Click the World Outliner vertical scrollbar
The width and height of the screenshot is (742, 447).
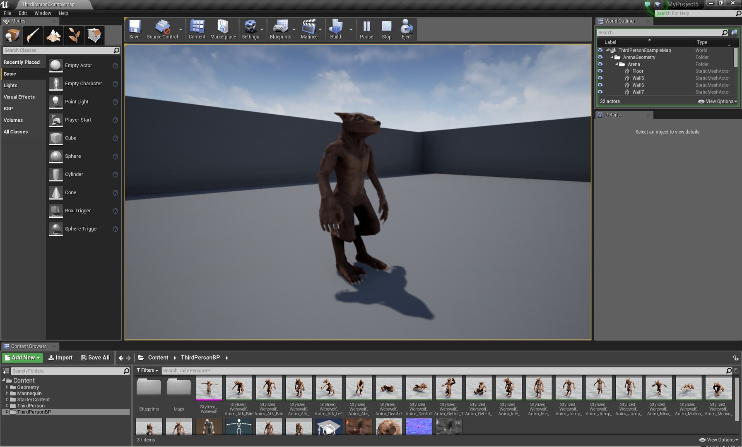click(x=736, y=58)
